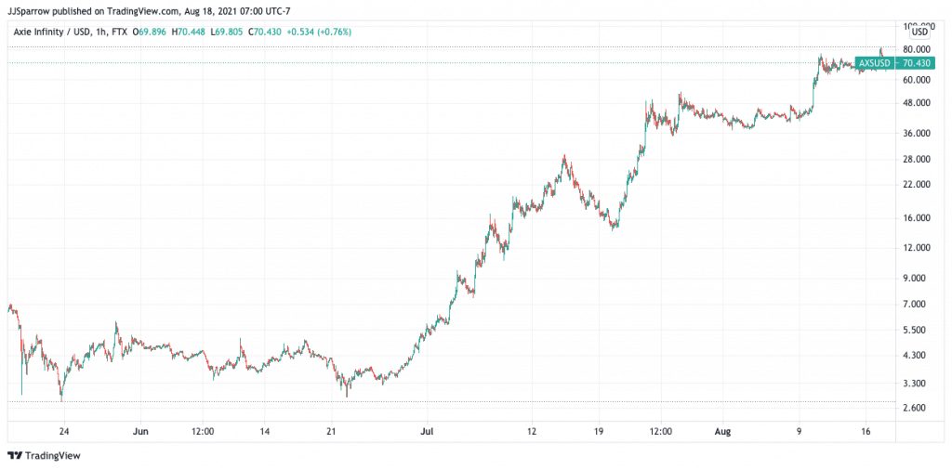Click the 3.300 price axis label

pyautogui.click(x=916, y=384)
